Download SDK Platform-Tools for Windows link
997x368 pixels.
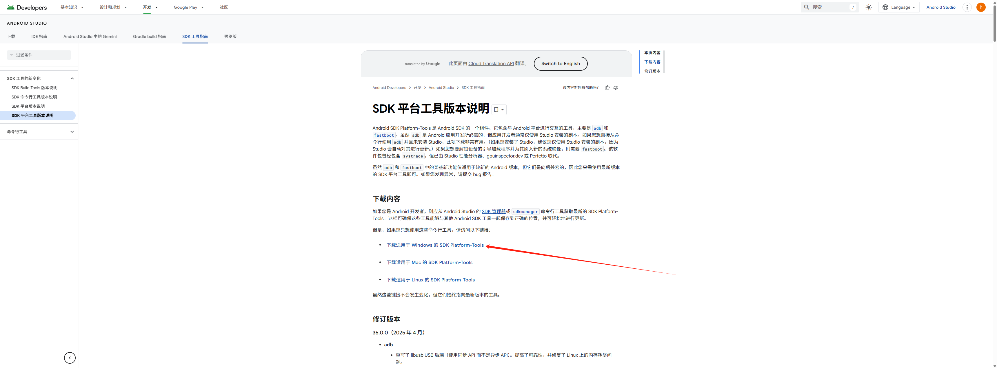(x=435, y=245)
